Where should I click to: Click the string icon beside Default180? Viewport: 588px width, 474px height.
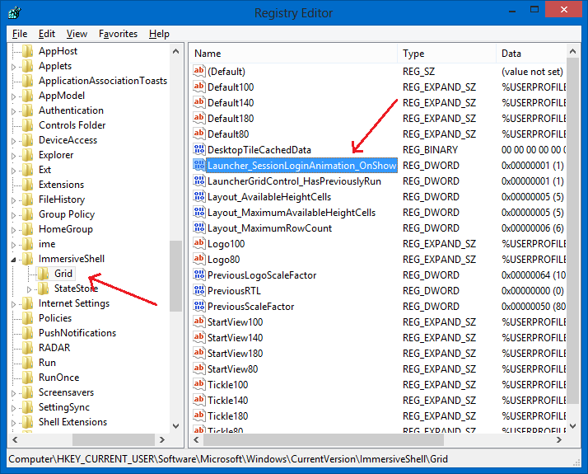[198, 118]
